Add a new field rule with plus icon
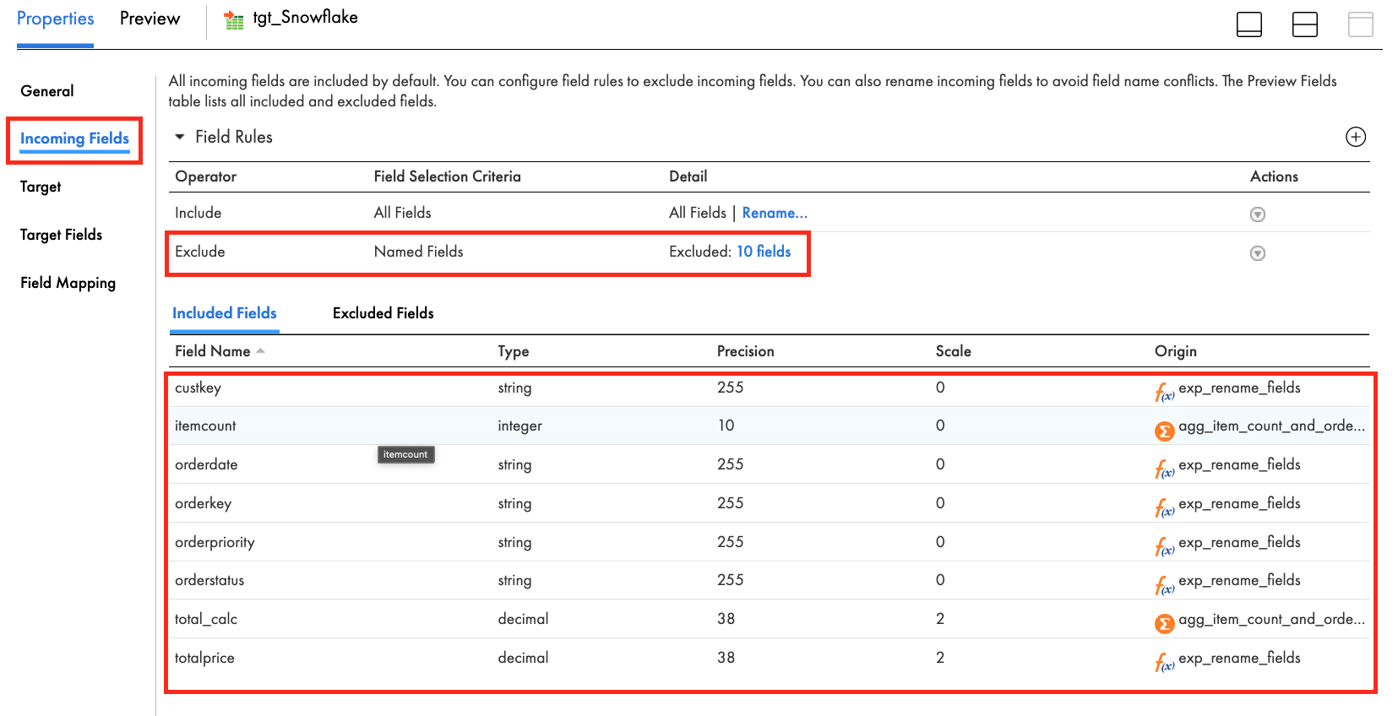This screenshot has height=716, width=1398. pyautogui.click(x=1355, y=137)
